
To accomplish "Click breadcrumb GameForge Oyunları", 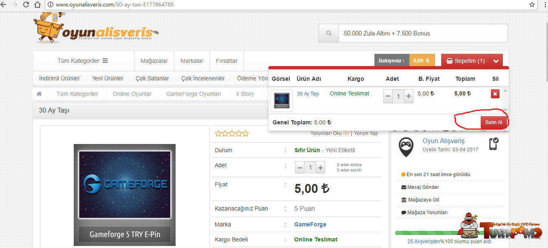I will click(x=194, y=94).
